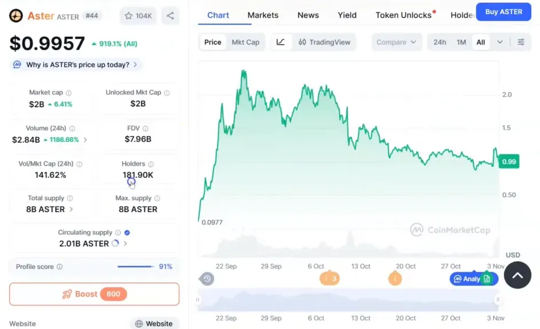Click the Buy ASTER button
This screenshot has height=329, width=540.
point(503,11)
